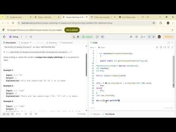Dismiss the default browser banner
Viewport: 176px width, 132px height.
tap(172, 30)
